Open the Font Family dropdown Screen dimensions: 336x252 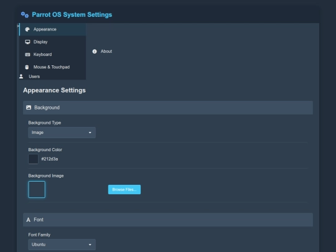[62, 245]
